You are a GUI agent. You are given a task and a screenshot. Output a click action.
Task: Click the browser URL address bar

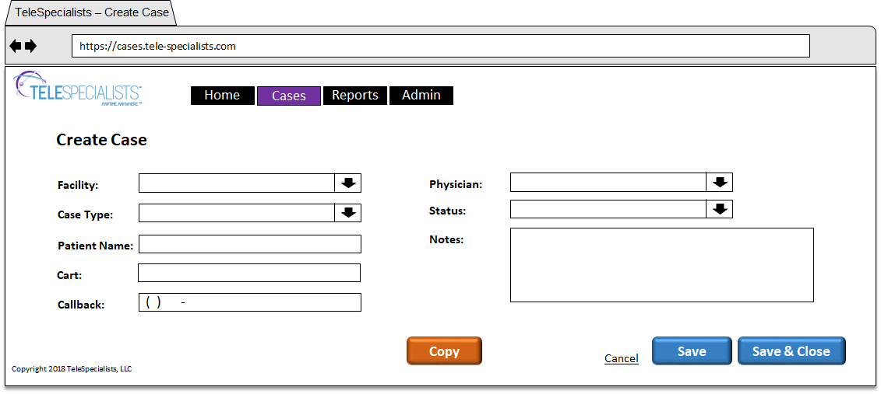pyautogui.click(x=440, y=46)
